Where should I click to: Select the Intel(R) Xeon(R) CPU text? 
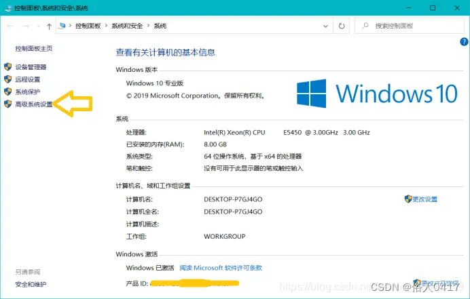click(234, 132)
